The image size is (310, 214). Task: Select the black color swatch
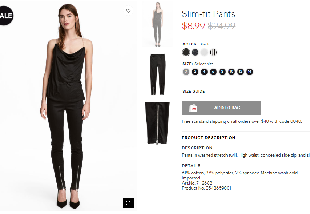(x=186, y=52)
